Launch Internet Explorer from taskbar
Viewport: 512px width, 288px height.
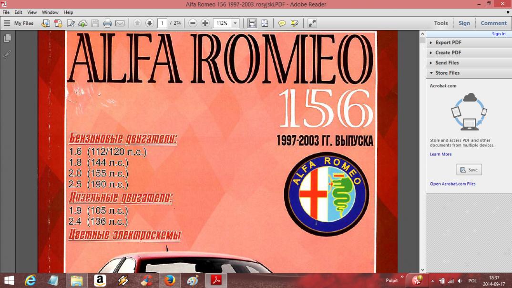(31, 280)
